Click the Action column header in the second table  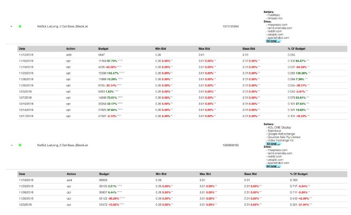point(71,174)
